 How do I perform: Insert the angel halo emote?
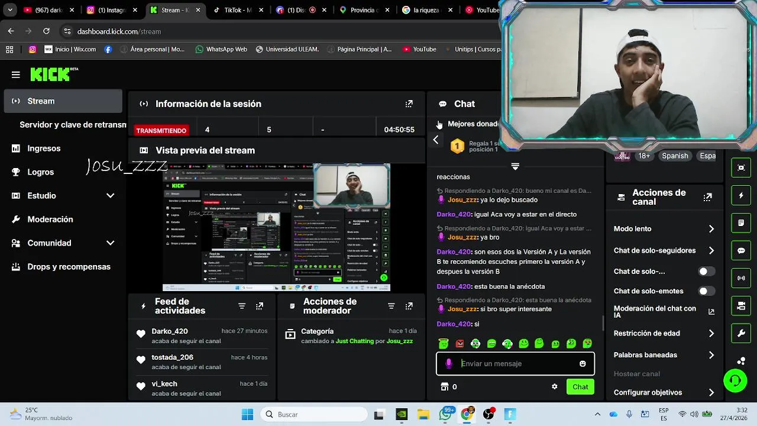444,343
